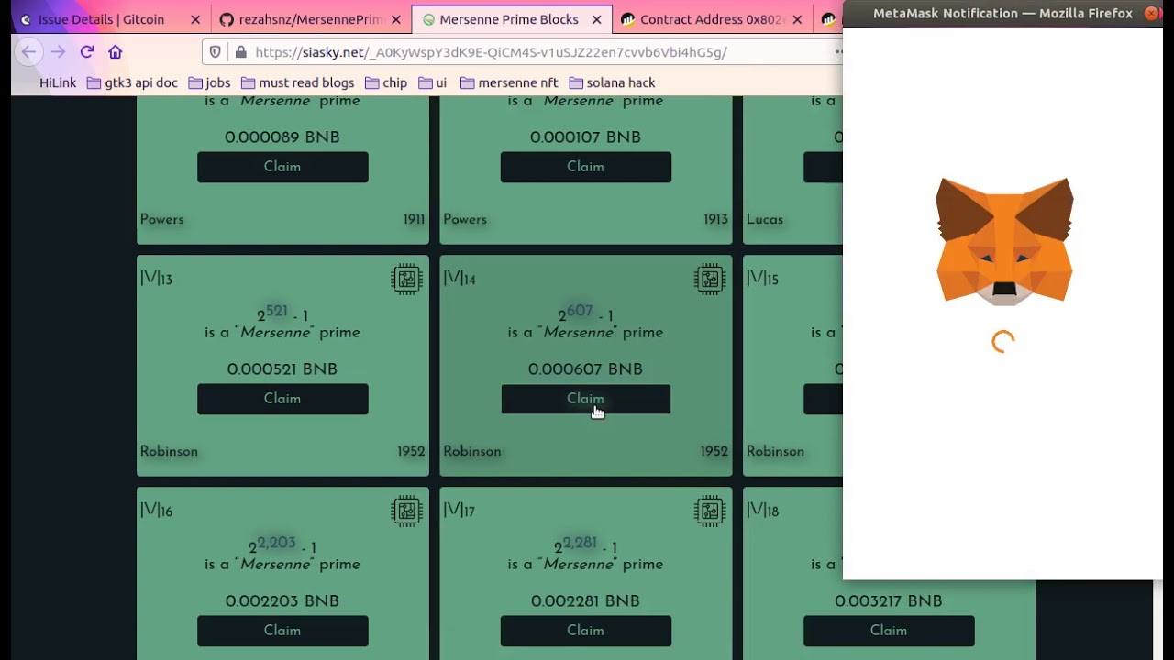Click Powers name on the 1913 card
The height and width of the screenshot is (660, 1174).
(x=465, y=219)
